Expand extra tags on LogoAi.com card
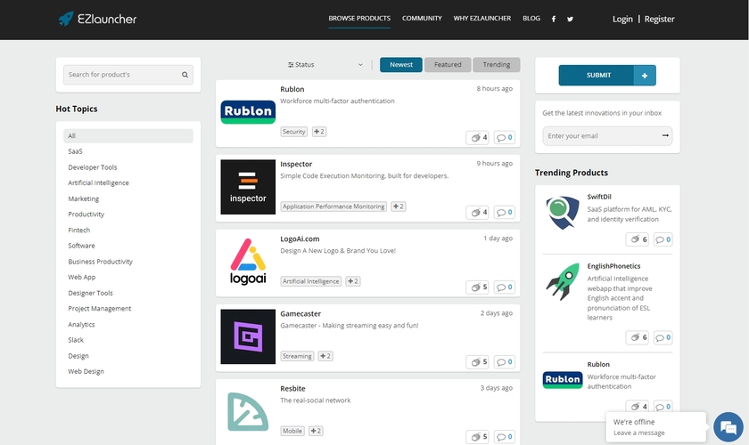This screenshot has height=445, width=749. (x=353, y=281)
